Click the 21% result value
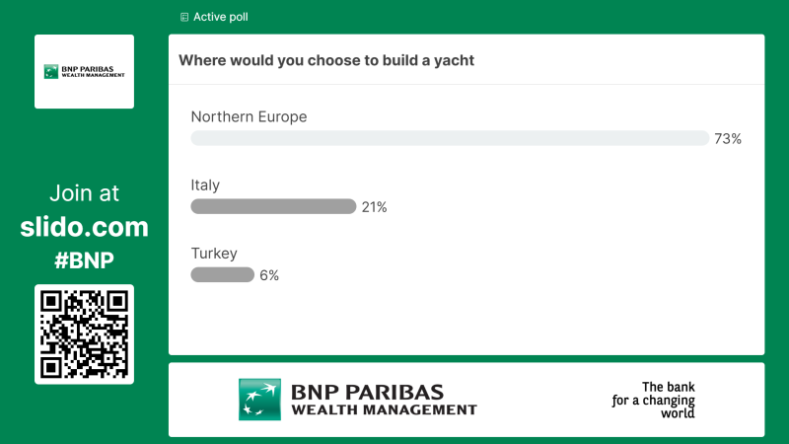The image size is (789, 444). coord(375,207)
